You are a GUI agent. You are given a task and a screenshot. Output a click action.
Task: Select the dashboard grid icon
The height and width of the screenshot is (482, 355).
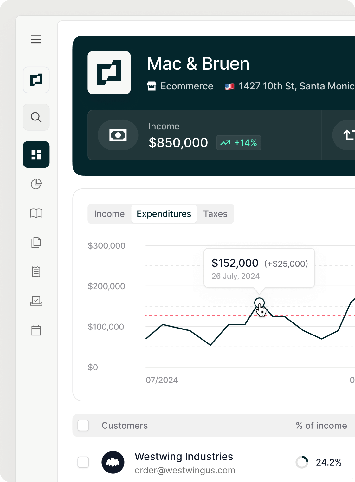[x=36, y=154]
